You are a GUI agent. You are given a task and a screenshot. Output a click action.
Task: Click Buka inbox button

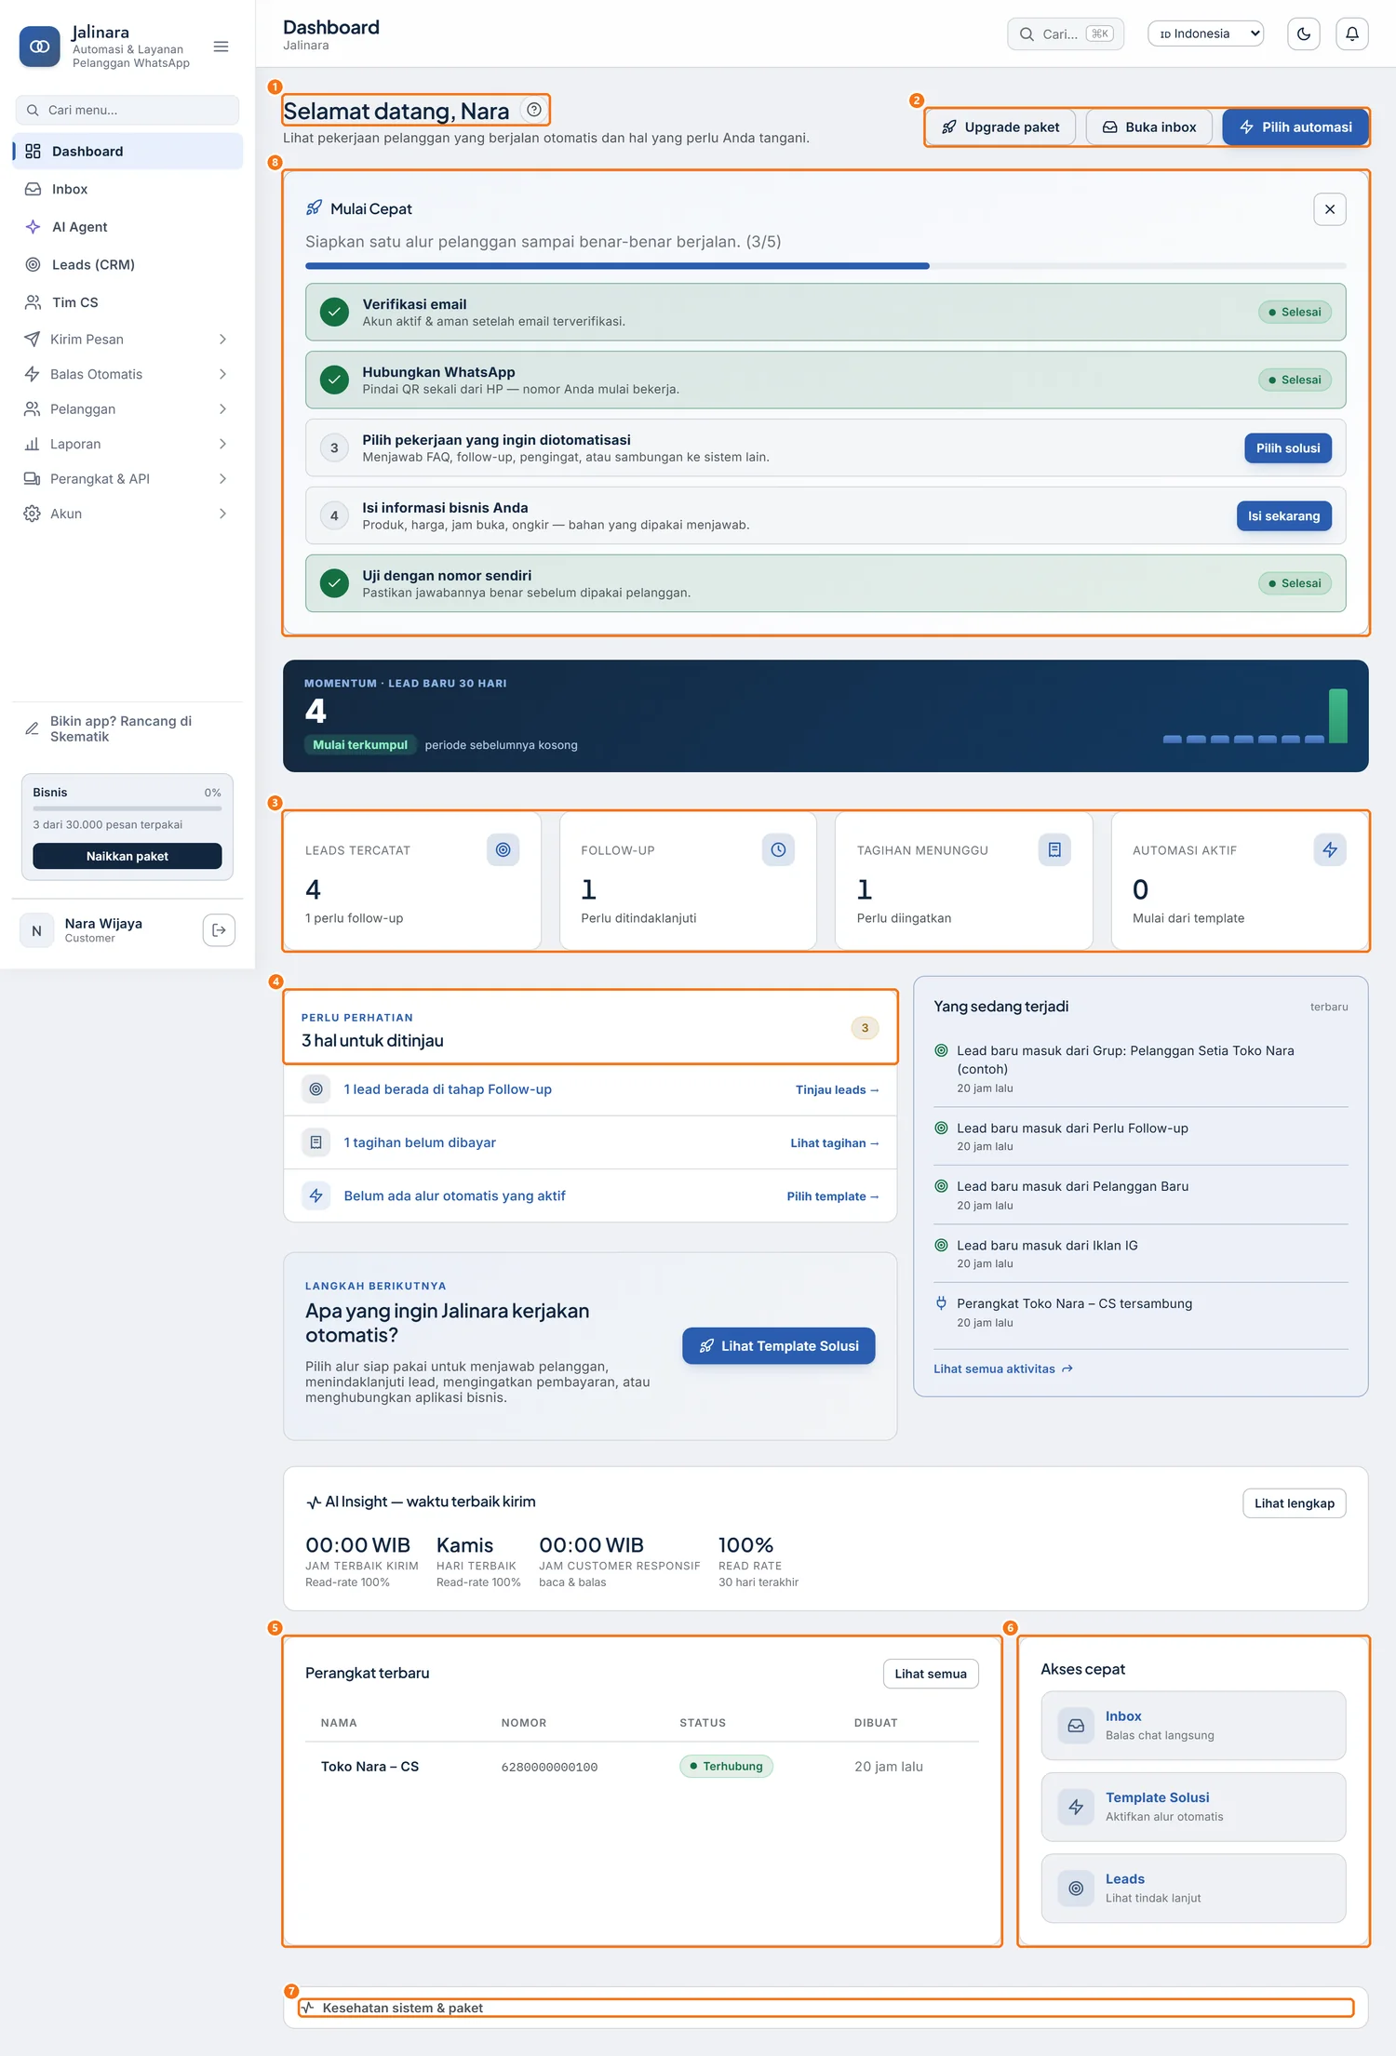point(1149,127)
